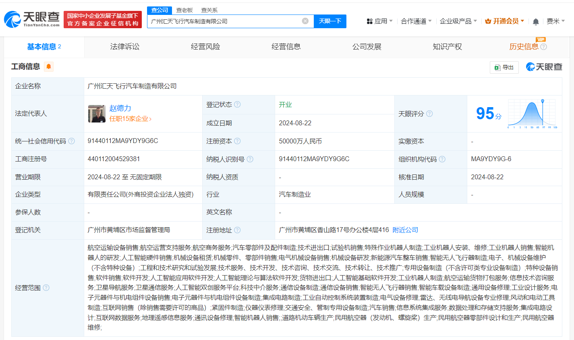Click the help icon next to 注册资本
The image size is (574, 340).
238,141
